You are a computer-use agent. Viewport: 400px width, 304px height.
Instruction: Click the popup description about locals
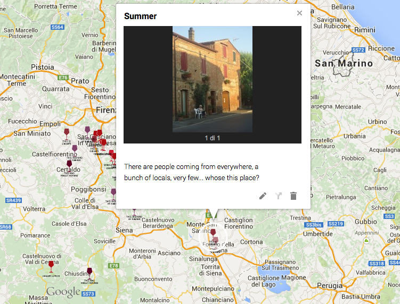coord(192,172)
